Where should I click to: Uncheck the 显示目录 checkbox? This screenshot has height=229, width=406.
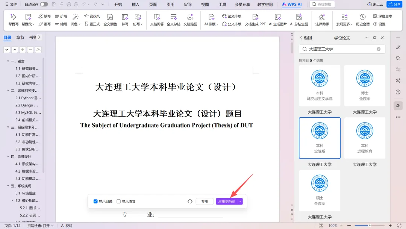(95, 201)
